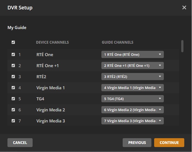The image size is (192, 152).
Task: Open the RTÉ2 guide channel dropdown
Action: click(x=132, y=77)
